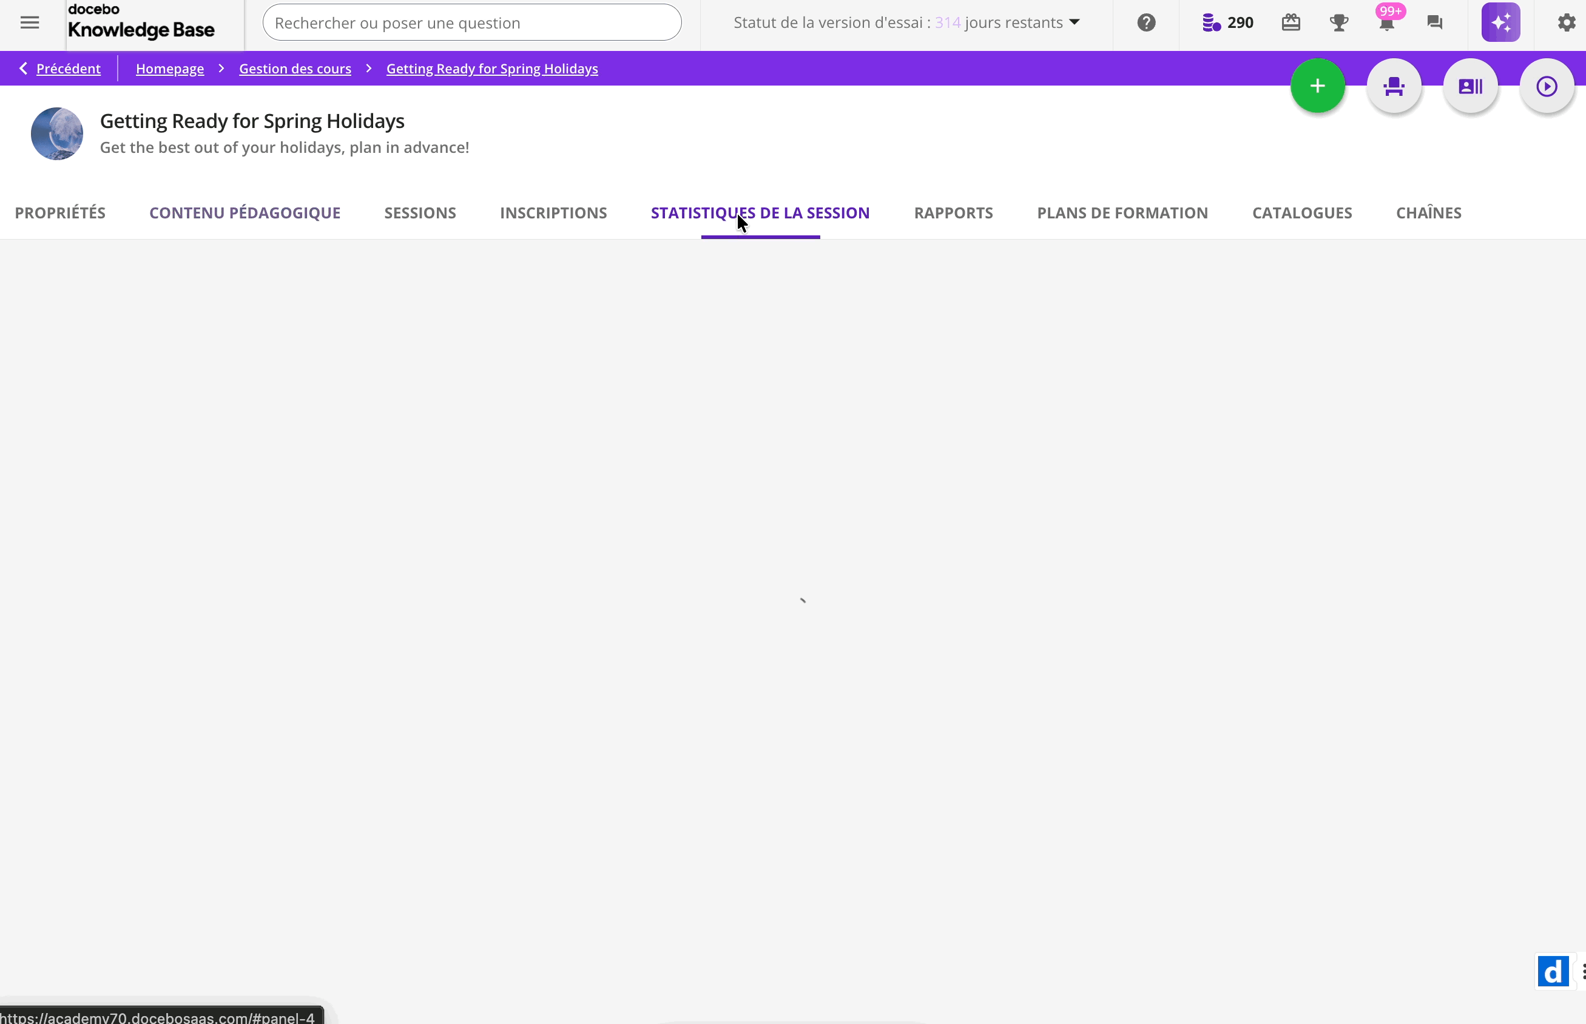
Task: Open Gestion des cours breadcrumb link
Action: pos(295,69)
